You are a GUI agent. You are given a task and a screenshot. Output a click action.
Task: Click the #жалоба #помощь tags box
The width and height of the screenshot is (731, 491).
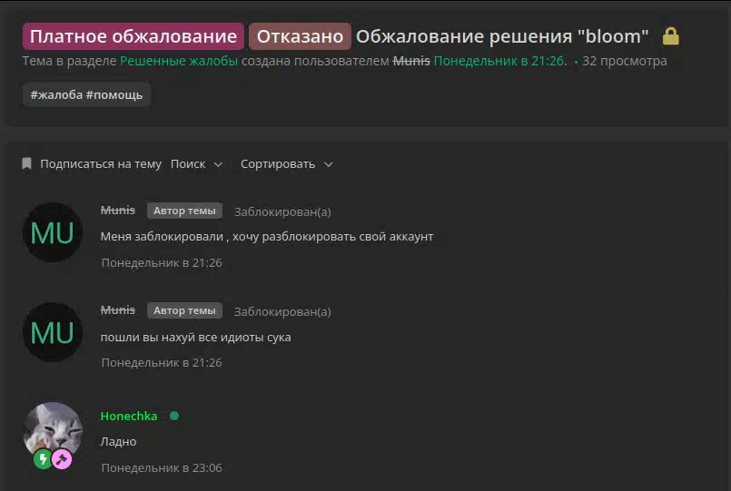coord(86,95)
